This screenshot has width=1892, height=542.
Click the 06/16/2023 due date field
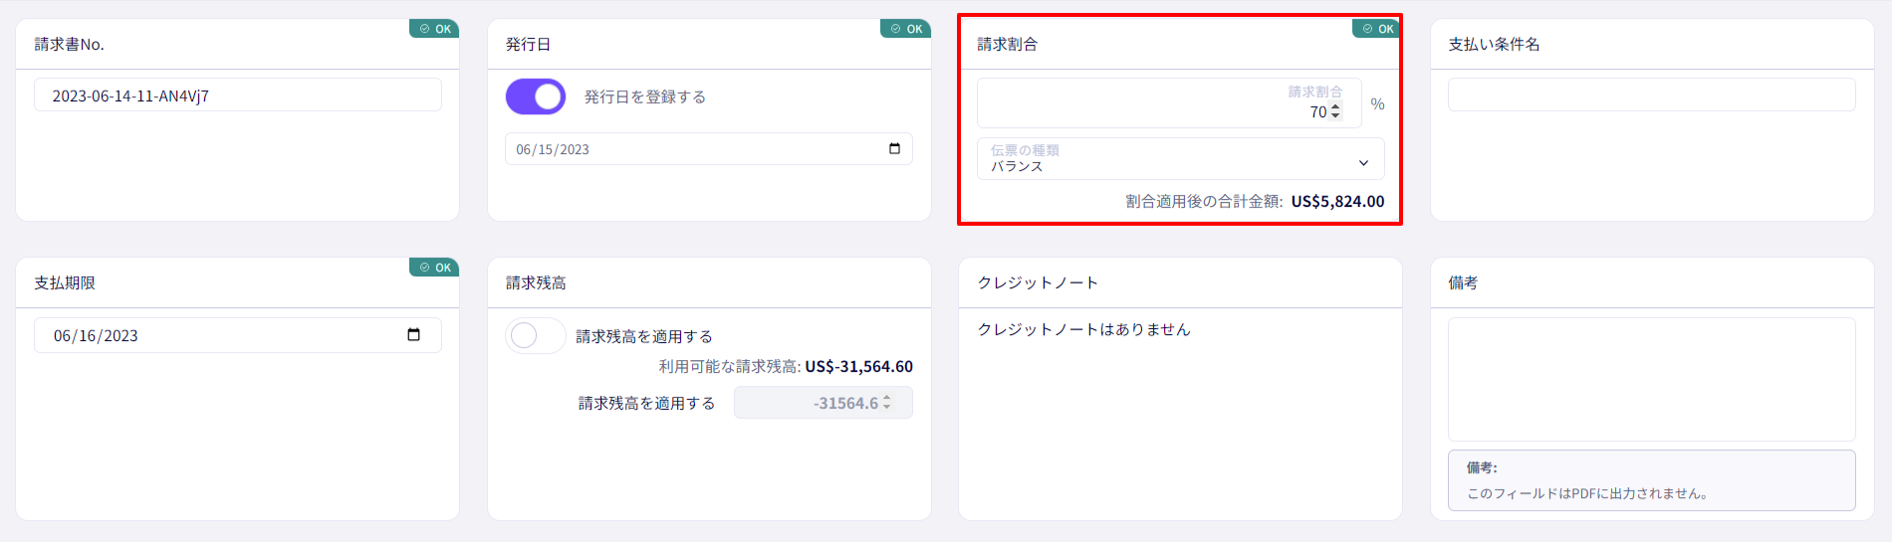point(238,335)
